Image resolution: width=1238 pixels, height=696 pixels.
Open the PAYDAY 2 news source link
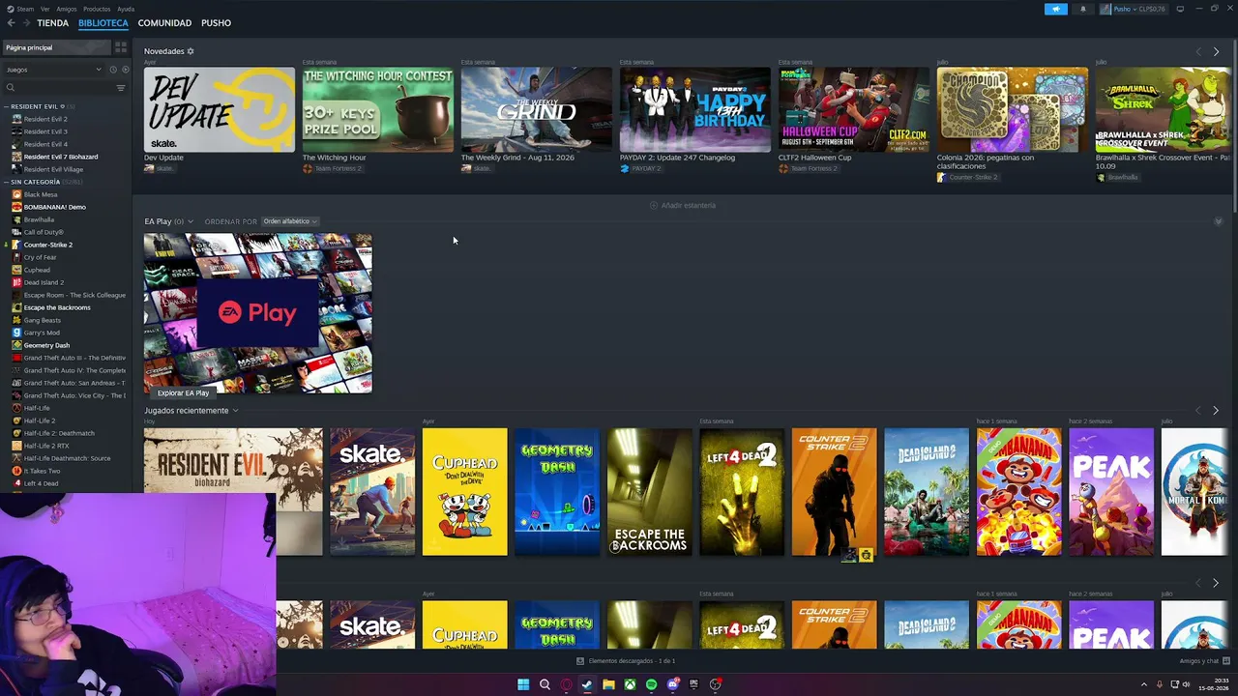pos(640,168)
